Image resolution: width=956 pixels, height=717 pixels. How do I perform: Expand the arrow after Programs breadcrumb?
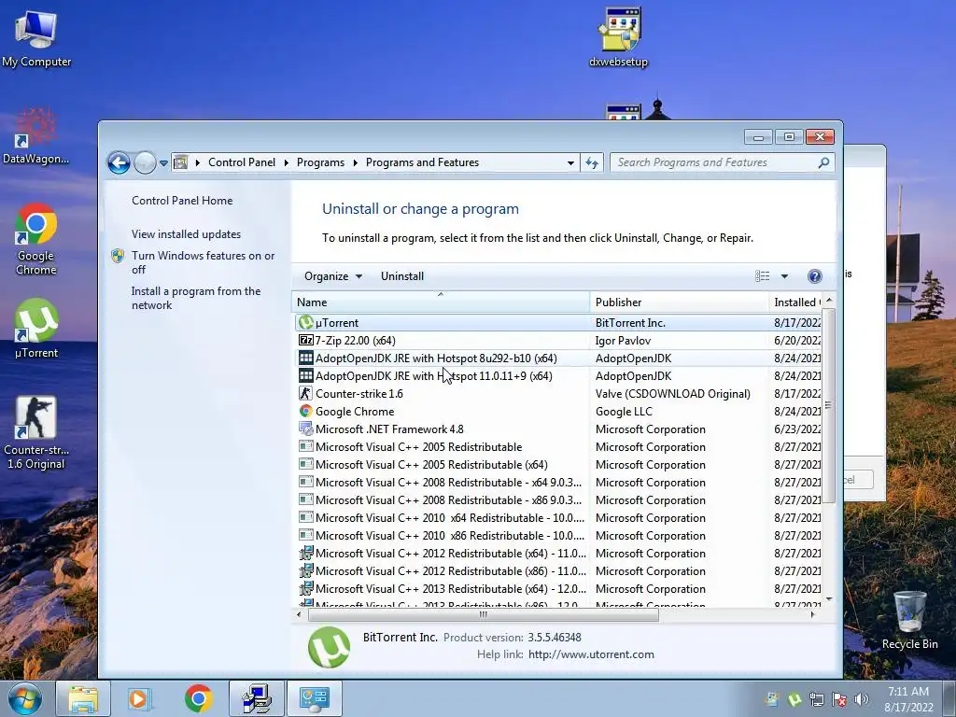(355, 162)
